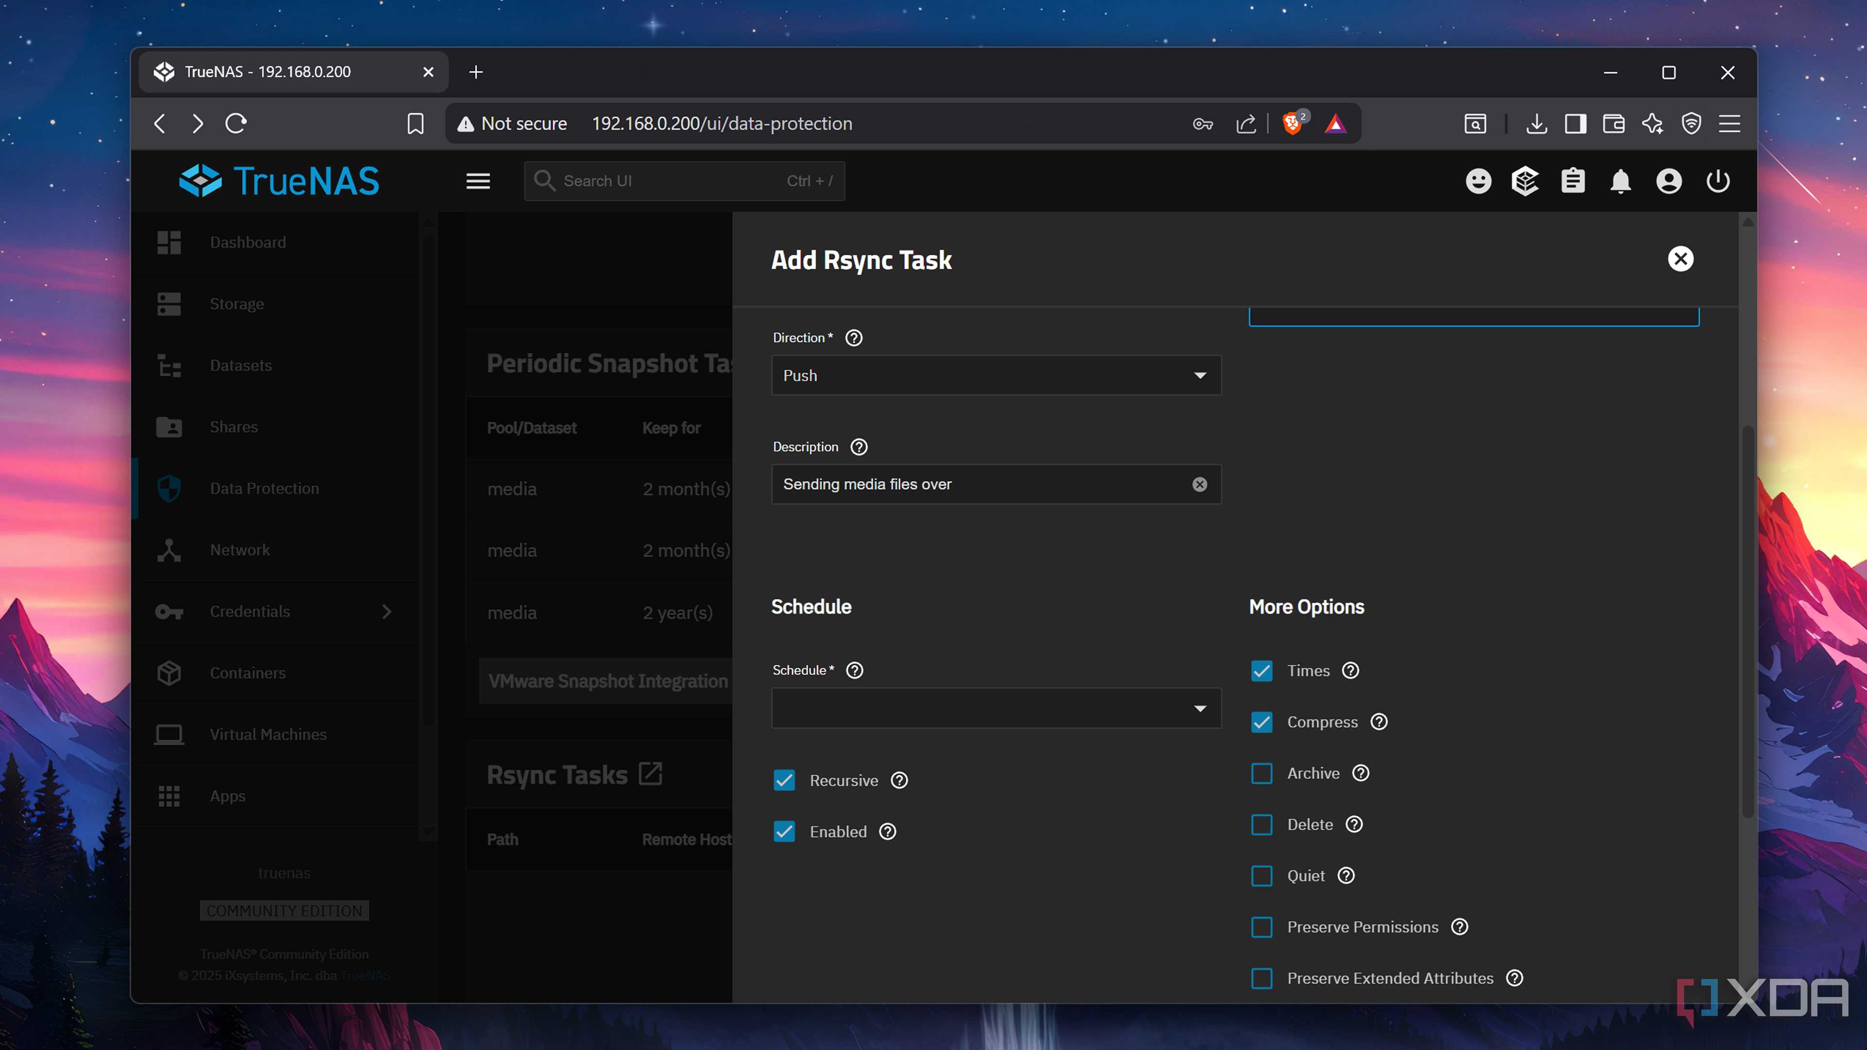The width and height of the screenshot is (1867, 1050).
Task: Reload the browser page
Action: (235, 123)
